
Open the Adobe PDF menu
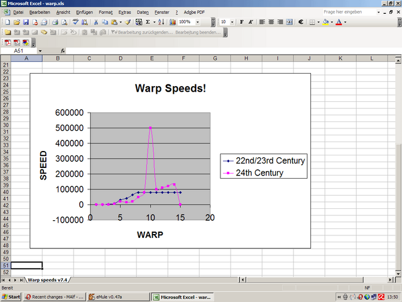194,12
